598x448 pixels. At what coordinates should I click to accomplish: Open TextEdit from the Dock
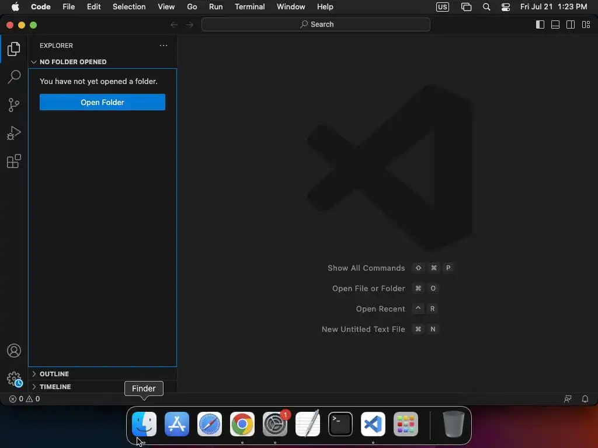(x=308, y=424)
